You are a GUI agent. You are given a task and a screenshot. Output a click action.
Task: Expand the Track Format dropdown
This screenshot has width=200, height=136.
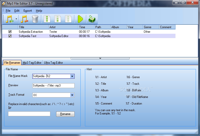[72, 95]
